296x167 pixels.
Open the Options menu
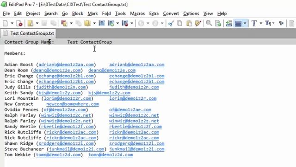191,13
